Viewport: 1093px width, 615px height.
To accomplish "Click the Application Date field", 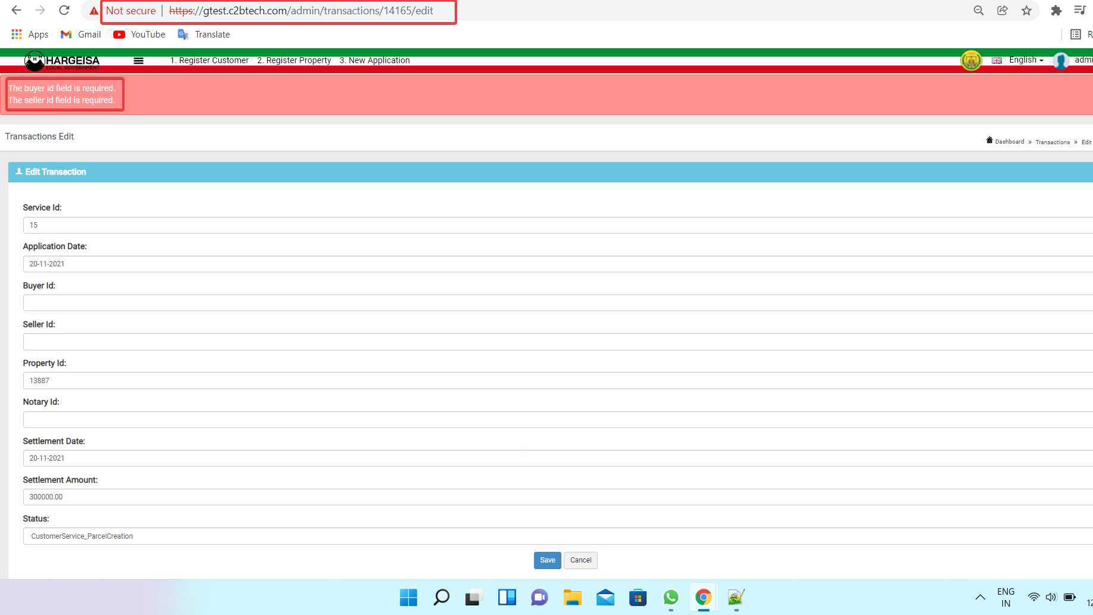I will point(558,264).
